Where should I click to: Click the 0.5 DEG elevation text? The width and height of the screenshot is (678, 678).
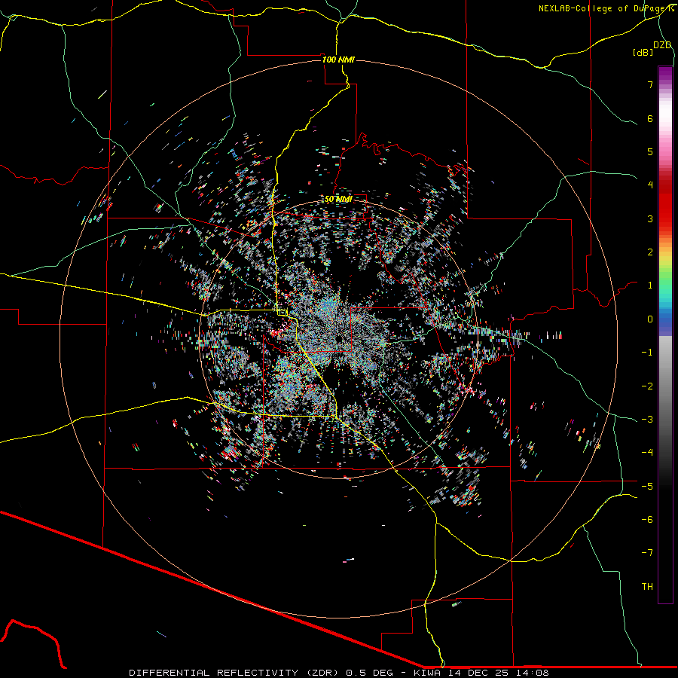pos(370,673)
